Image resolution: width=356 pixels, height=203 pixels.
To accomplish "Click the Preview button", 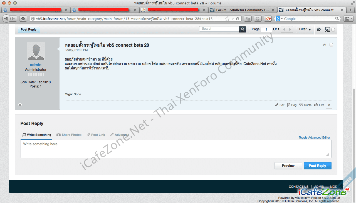I will pyautogui.click(x=288, y=166).
